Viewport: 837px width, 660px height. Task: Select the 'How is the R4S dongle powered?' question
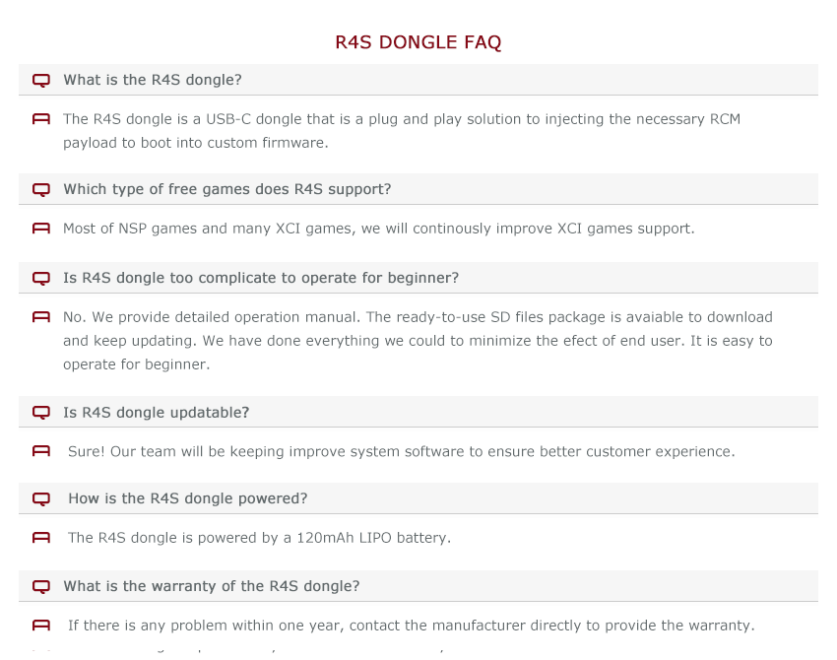point(418,498)
